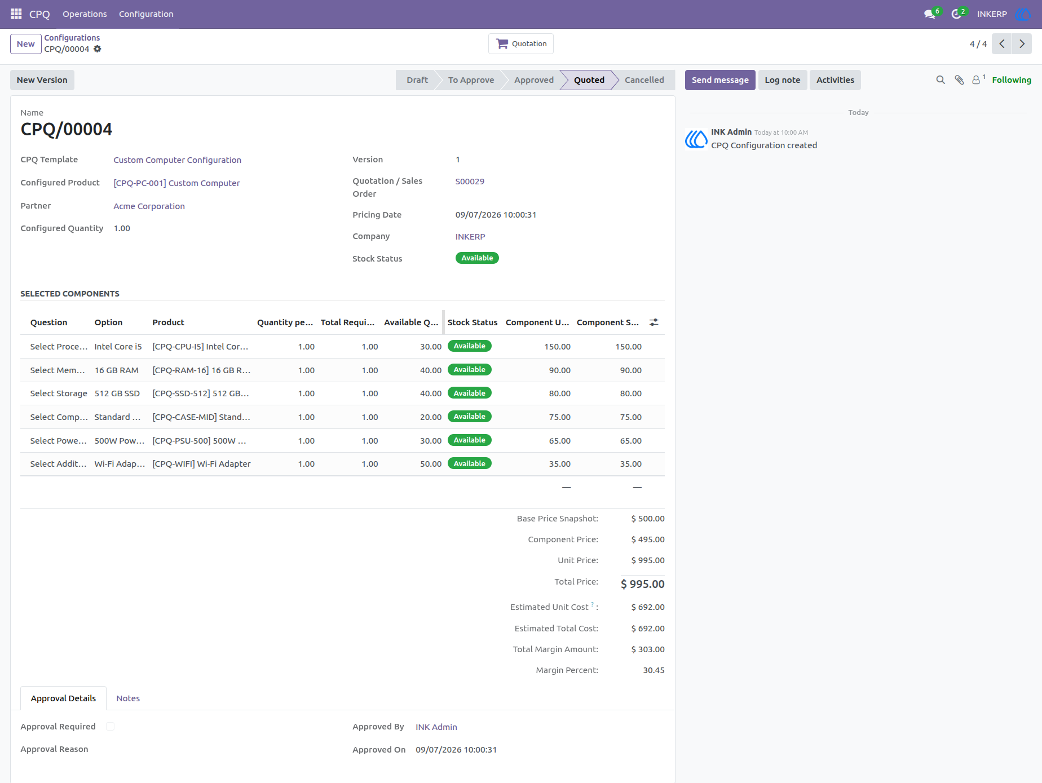Open Custom Computer Configuration template link
The width and height of the screenshot is (1042, 783).
click(x=177, y=160)
